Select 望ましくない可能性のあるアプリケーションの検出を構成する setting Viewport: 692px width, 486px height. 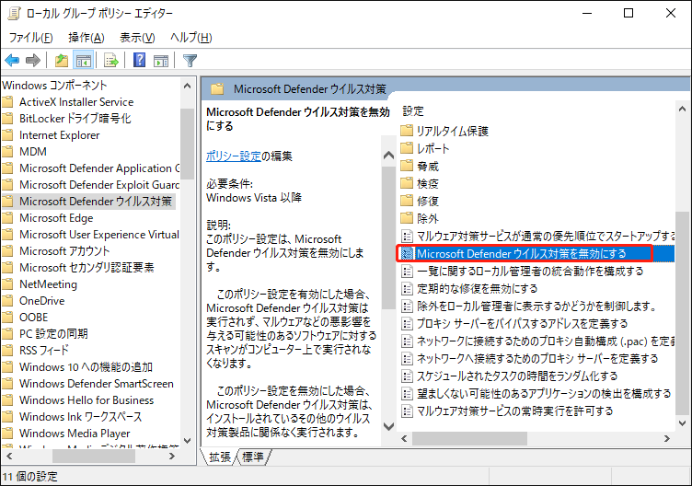(x=544, y=393)
